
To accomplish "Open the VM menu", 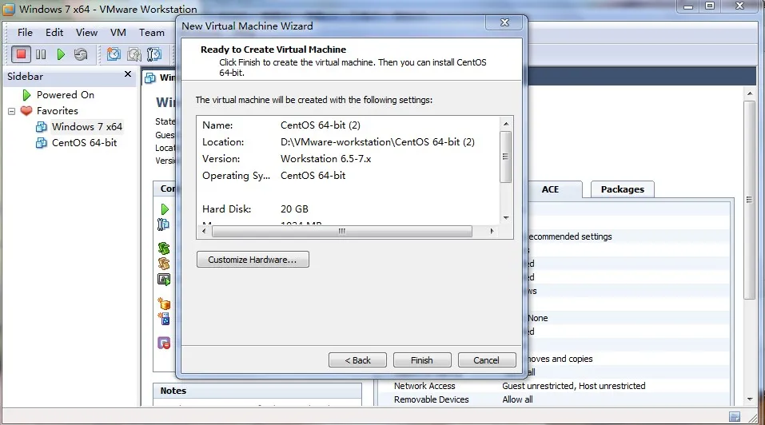I will tap(118, 33).
